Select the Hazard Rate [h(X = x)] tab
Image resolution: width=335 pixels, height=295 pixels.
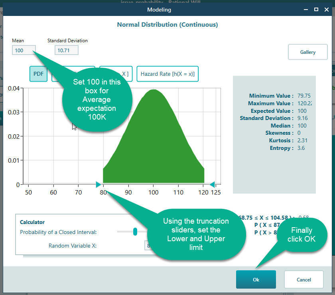(x=167, y=74)
